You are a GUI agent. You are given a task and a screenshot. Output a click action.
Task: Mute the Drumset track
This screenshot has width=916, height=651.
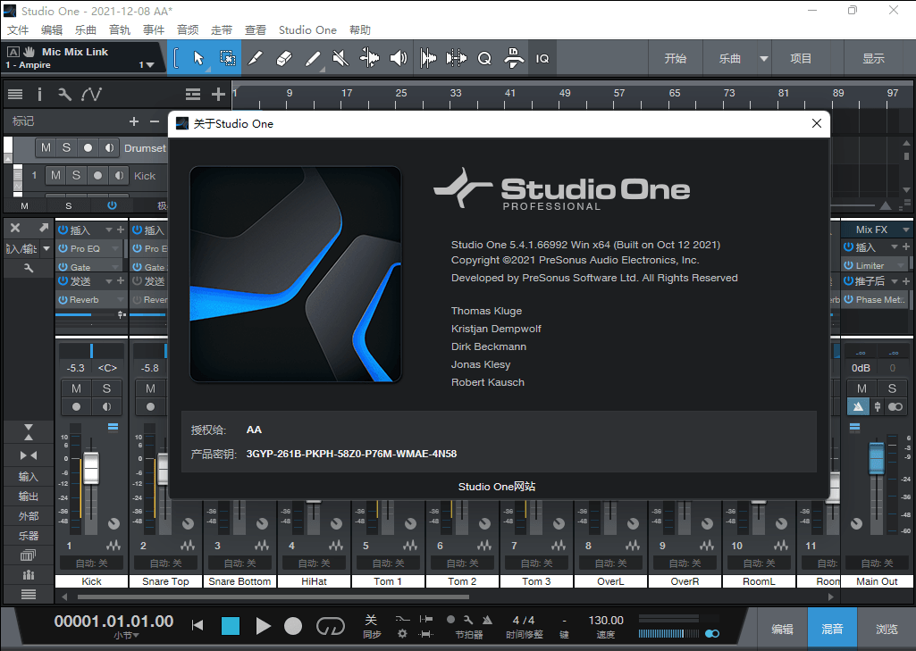point(46,147)
